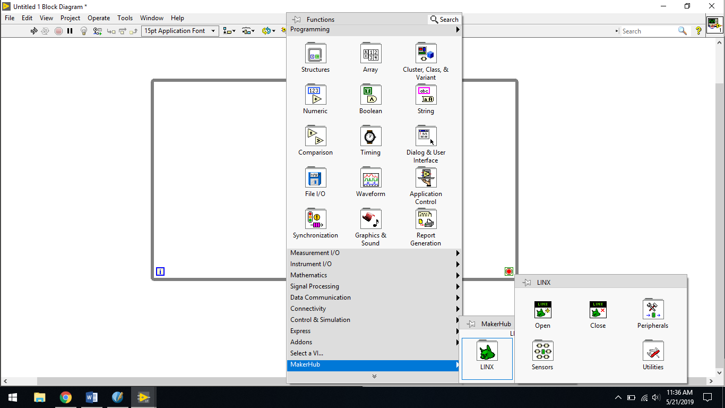Expand Signal Processing category
The width and height of the screenshot is (725, 408).
[x=374, y=286]
